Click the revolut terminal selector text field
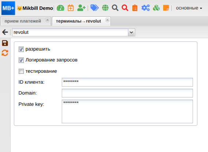Screen dimensions: 208x152 [x=70, y=32]
